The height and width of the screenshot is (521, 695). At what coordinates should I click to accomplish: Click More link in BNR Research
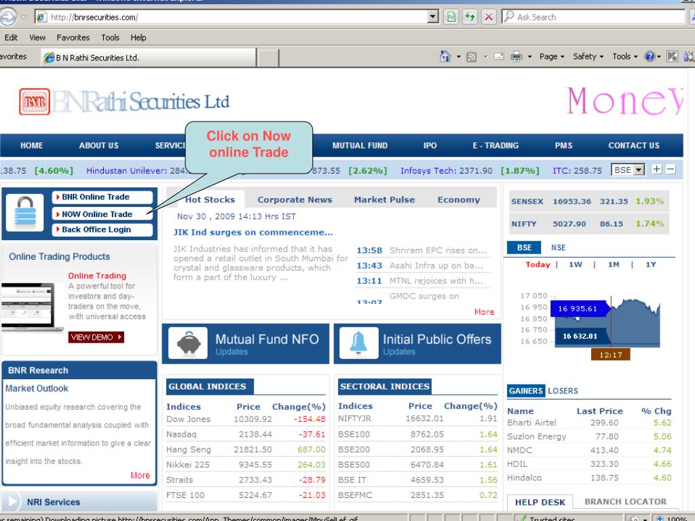click(x=140, y=475)
